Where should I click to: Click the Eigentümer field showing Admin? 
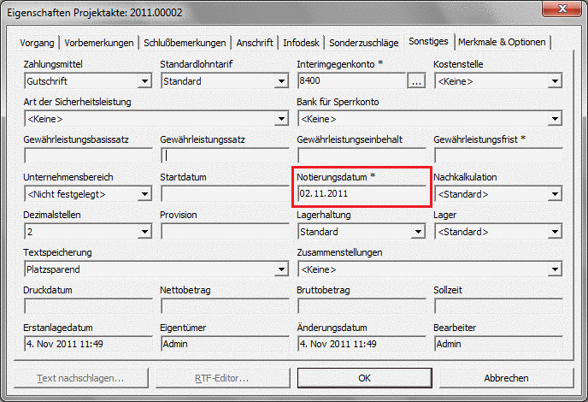225,344
